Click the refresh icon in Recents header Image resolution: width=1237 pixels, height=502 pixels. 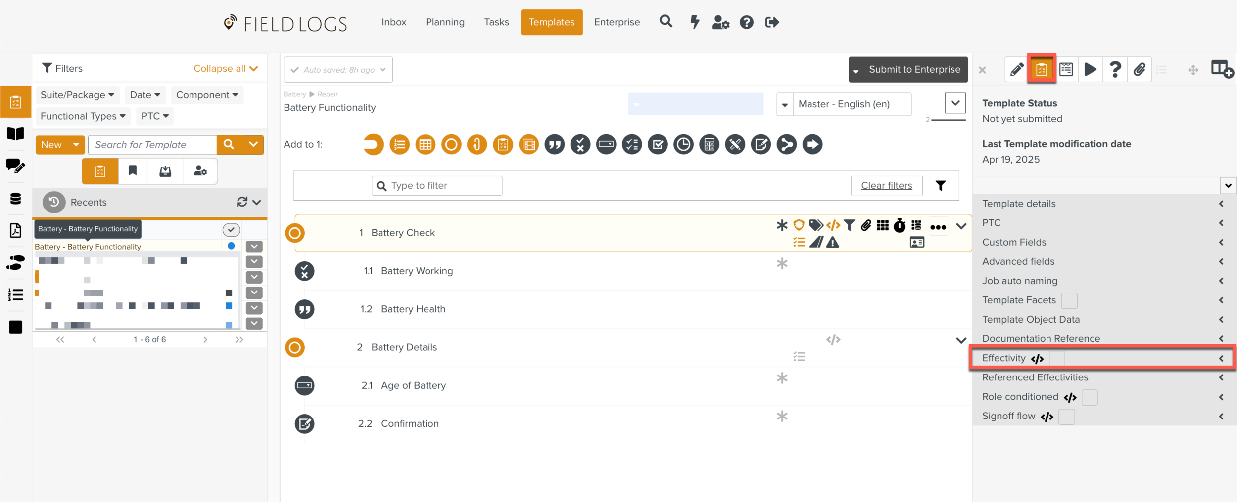click(x=242, y=202)
